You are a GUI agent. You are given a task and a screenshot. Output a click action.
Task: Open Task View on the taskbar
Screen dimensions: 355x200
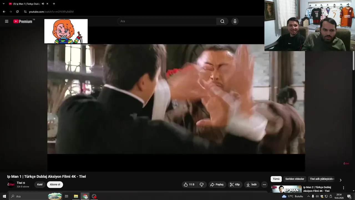point(67,196)
